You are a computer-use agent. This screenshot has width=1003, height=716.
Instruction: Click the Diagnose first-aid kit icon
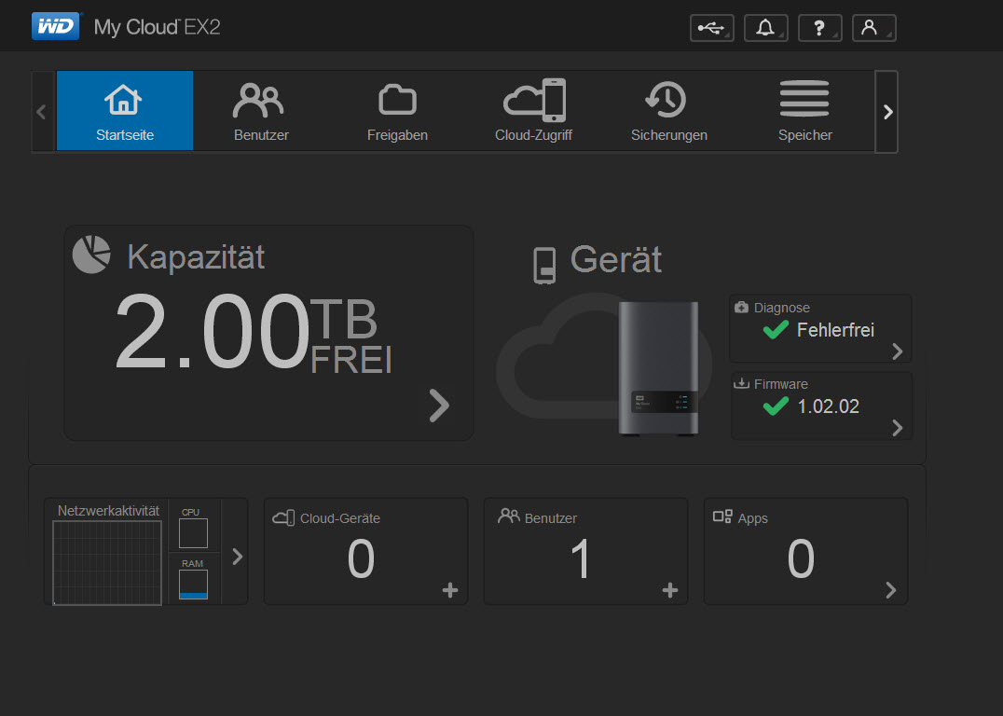[741, 307]
